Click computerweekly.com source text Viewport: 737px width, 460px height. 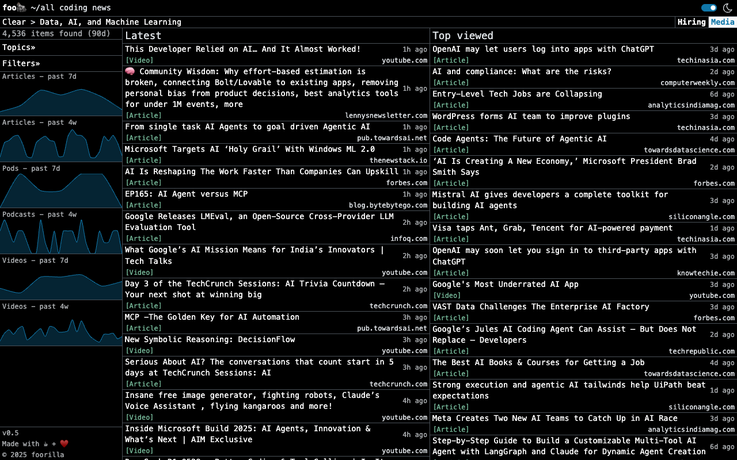pyautogui.click(x=697, y=83)
